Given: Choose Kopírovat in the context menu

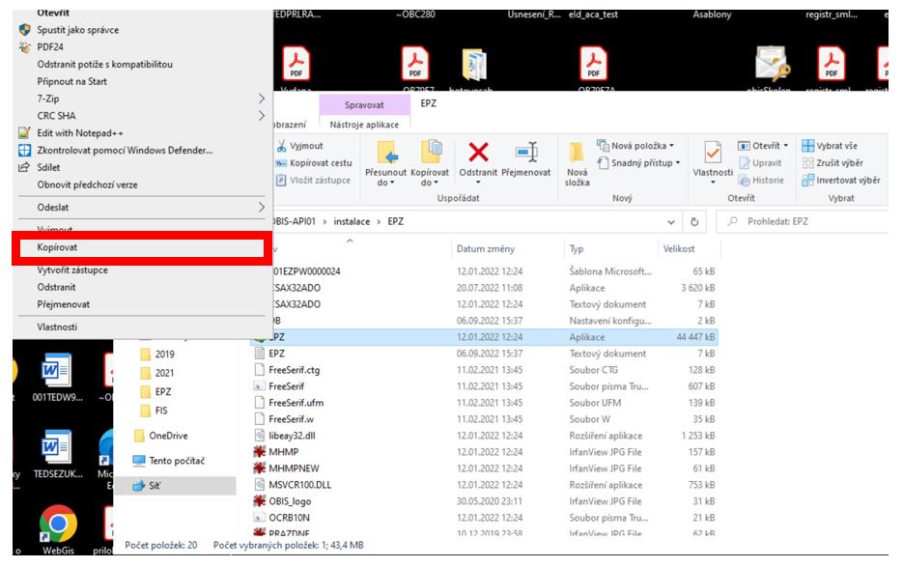Looking at the screenshot, I should 139,248.
